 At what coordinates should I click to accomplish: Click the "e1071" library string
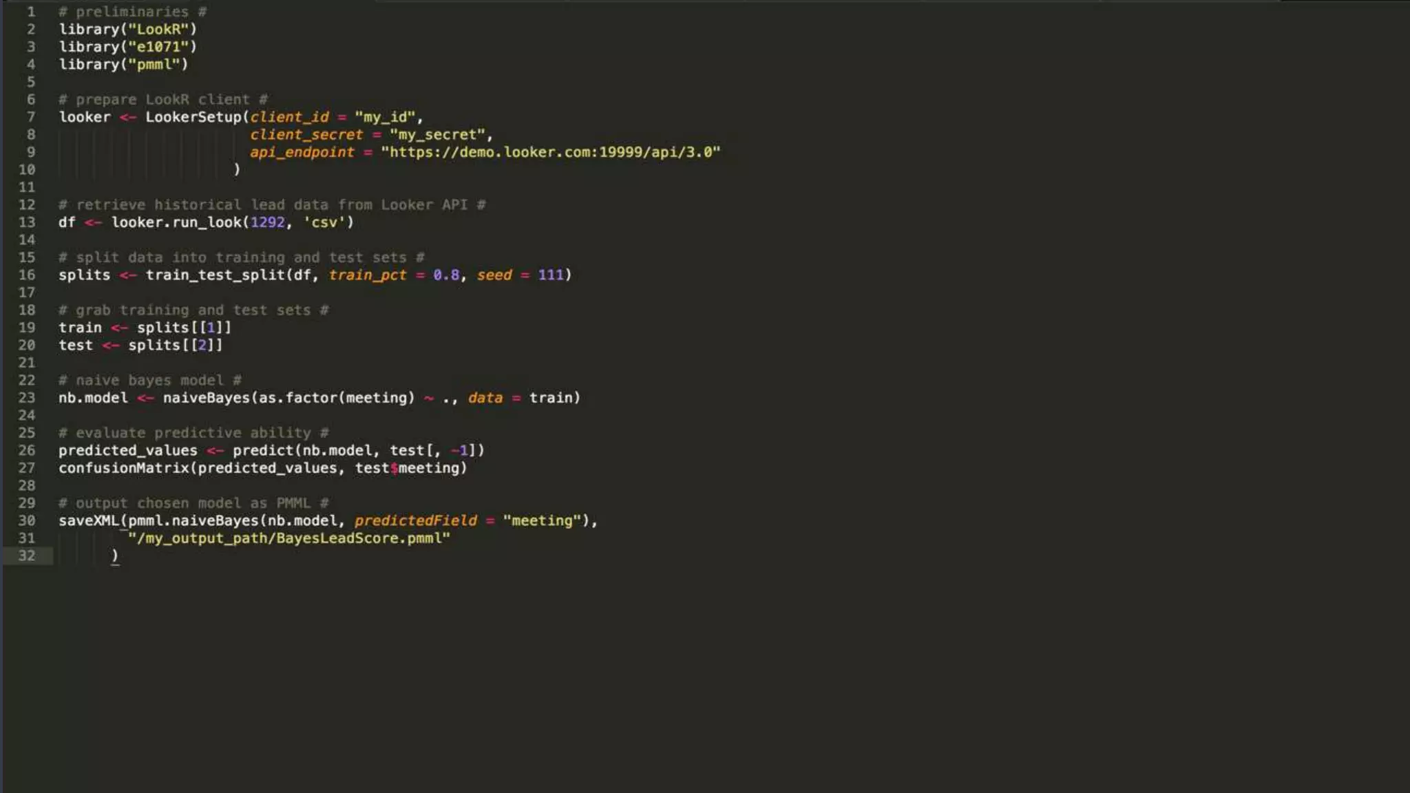tap(158, 47)
